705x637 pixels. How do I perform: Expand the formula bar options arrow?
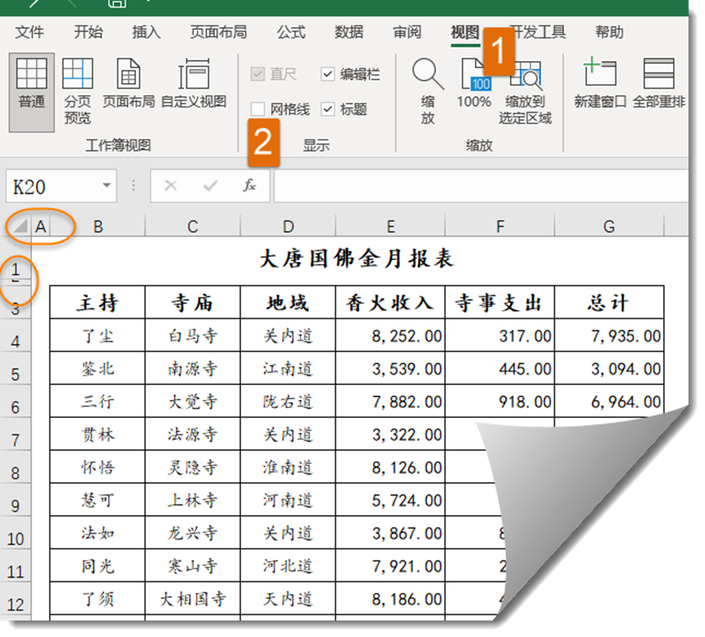tap(132, 186)
